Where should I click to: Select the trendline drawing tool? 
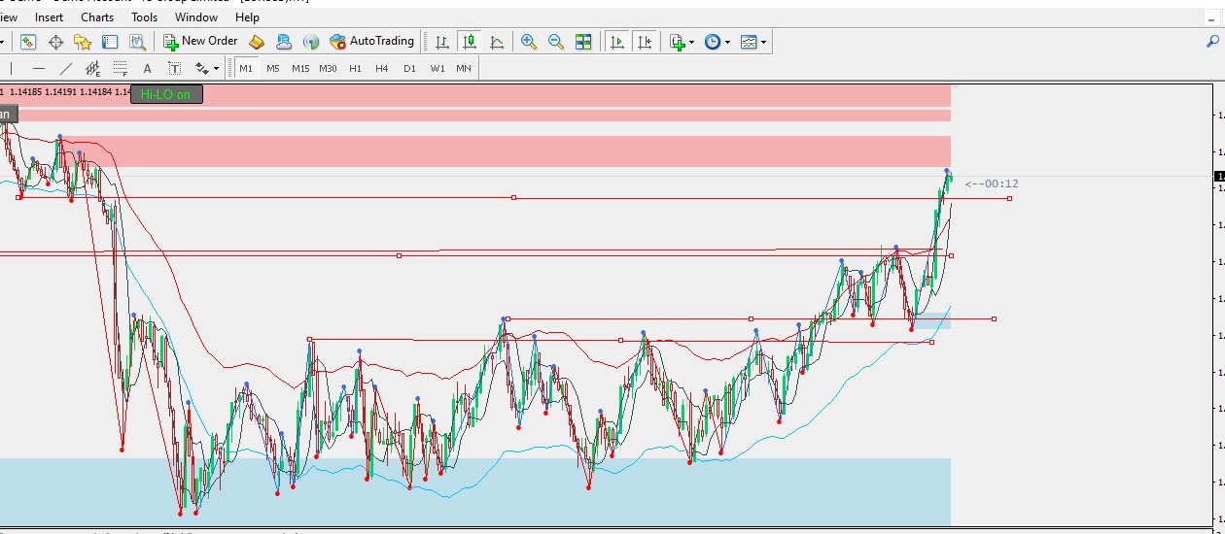point(66,68)
